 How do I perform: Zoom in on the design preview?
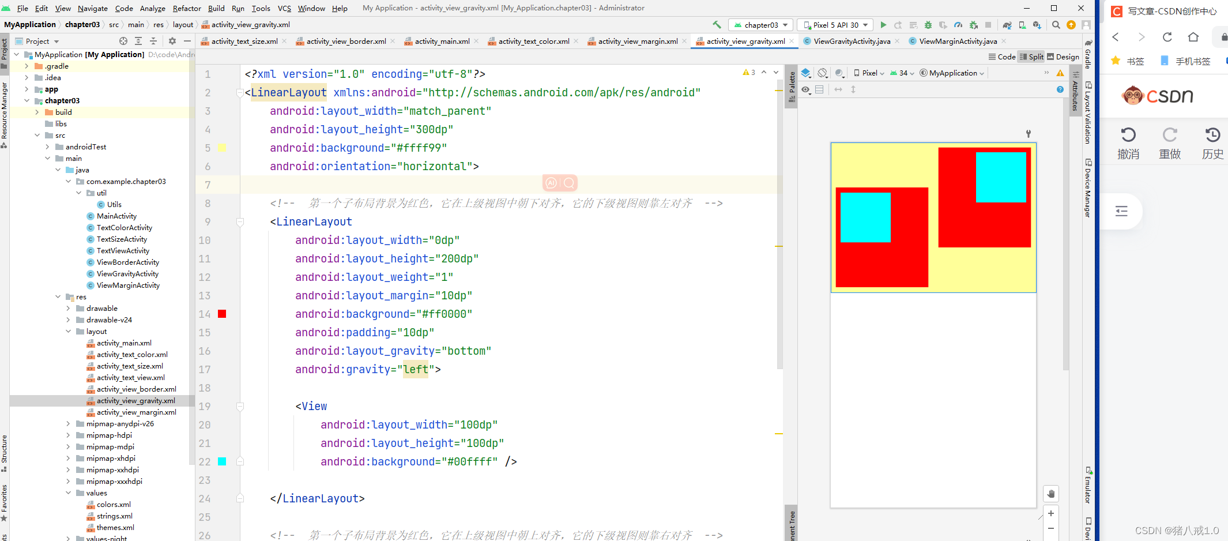(1051, 513)
